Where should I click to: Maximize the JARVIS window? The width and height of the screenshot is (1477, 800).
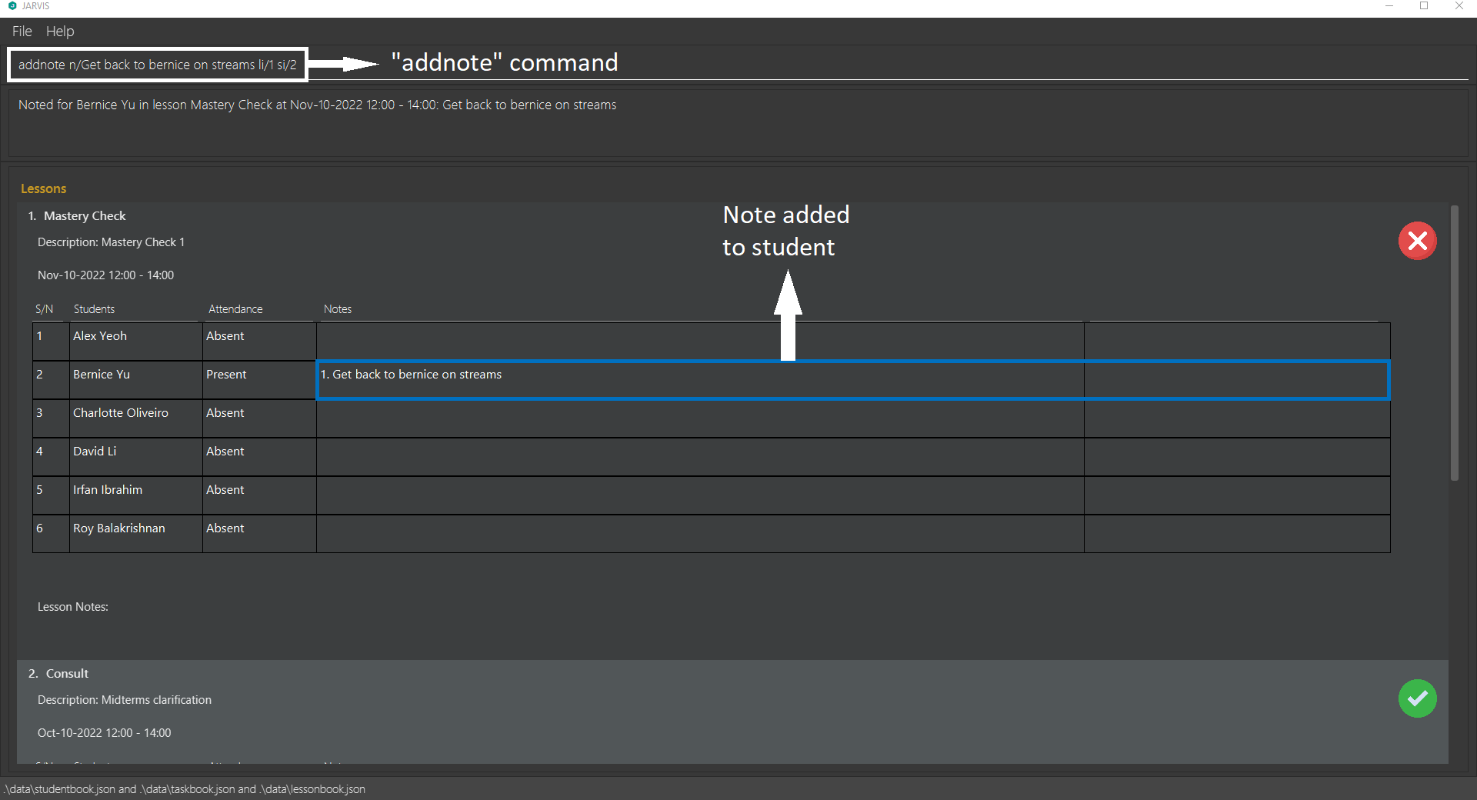point(1424,6)
